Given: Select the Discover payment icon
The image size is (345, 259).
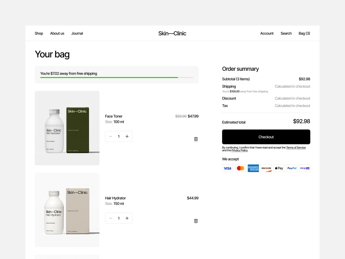Looking at the screenshot, I should [x=266, y=168].
